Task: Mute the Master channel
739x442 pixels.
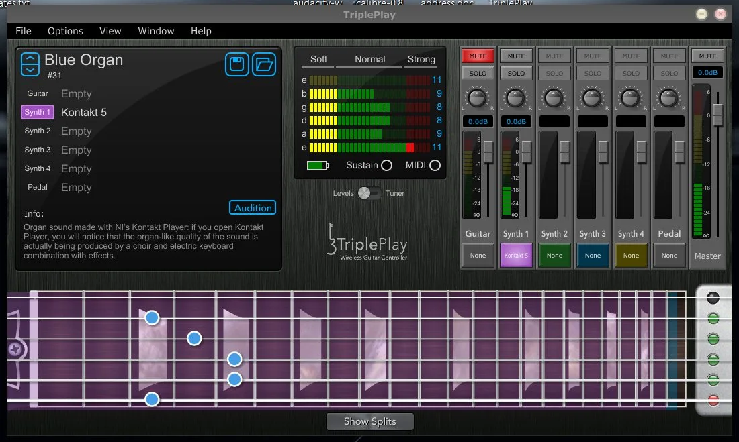Action: [x=707, y=56]
